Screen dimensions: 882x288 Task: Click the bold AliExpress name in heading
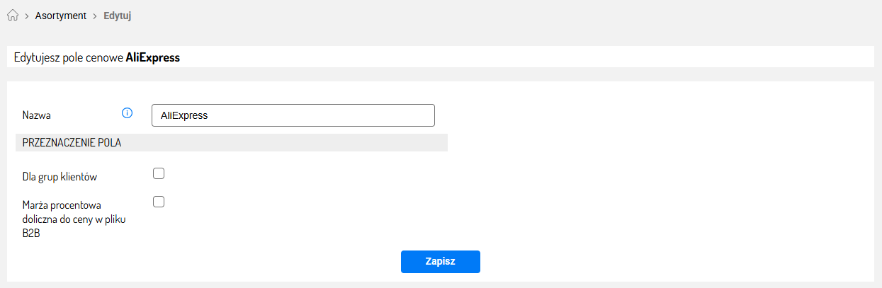(153, 57)
